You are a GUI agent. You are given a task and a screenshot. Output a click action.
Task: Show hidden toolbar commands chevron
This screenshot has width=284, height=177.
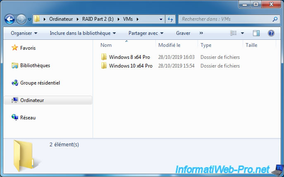point(201,33)
